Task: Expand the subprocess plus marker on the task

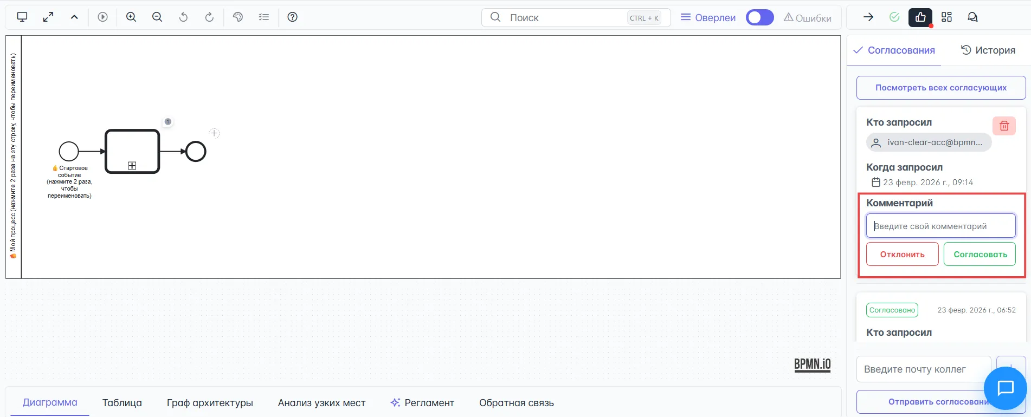Action: coord(132,166)
